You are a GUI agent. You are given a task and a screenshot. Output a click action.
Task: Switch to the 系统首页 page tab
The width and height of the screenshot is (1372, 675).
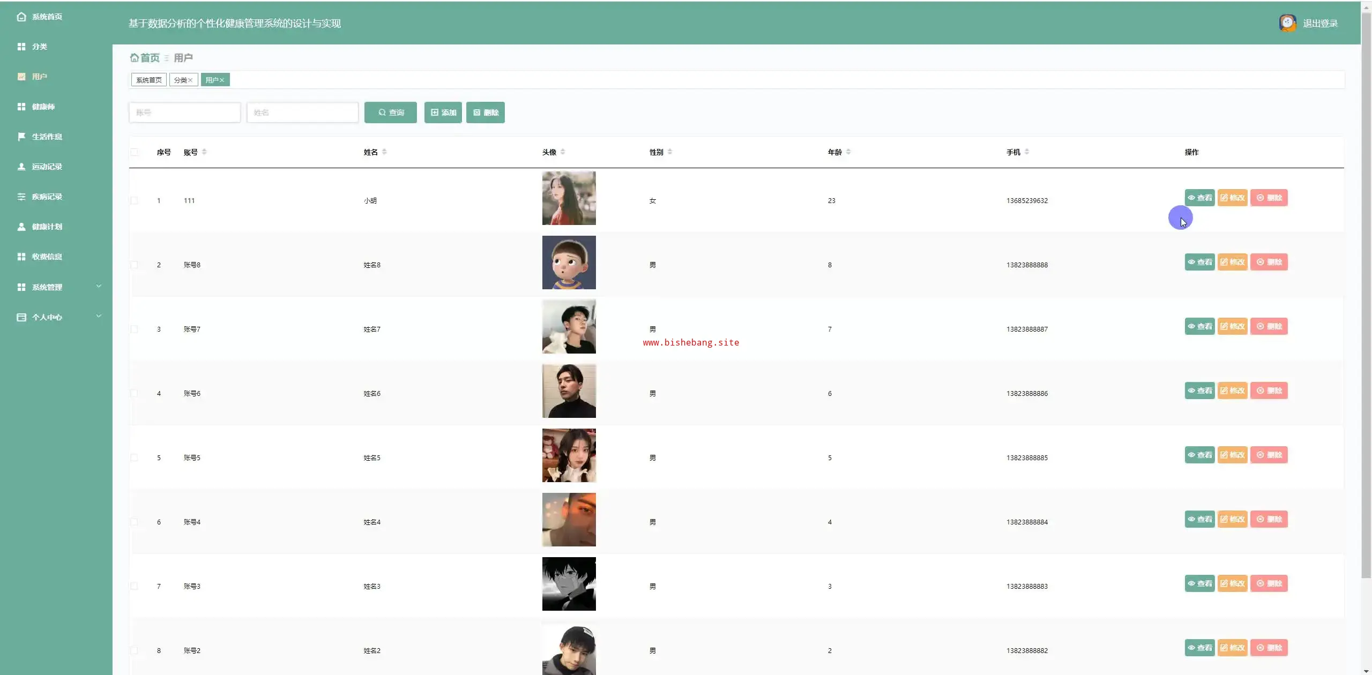pos(149,80)
